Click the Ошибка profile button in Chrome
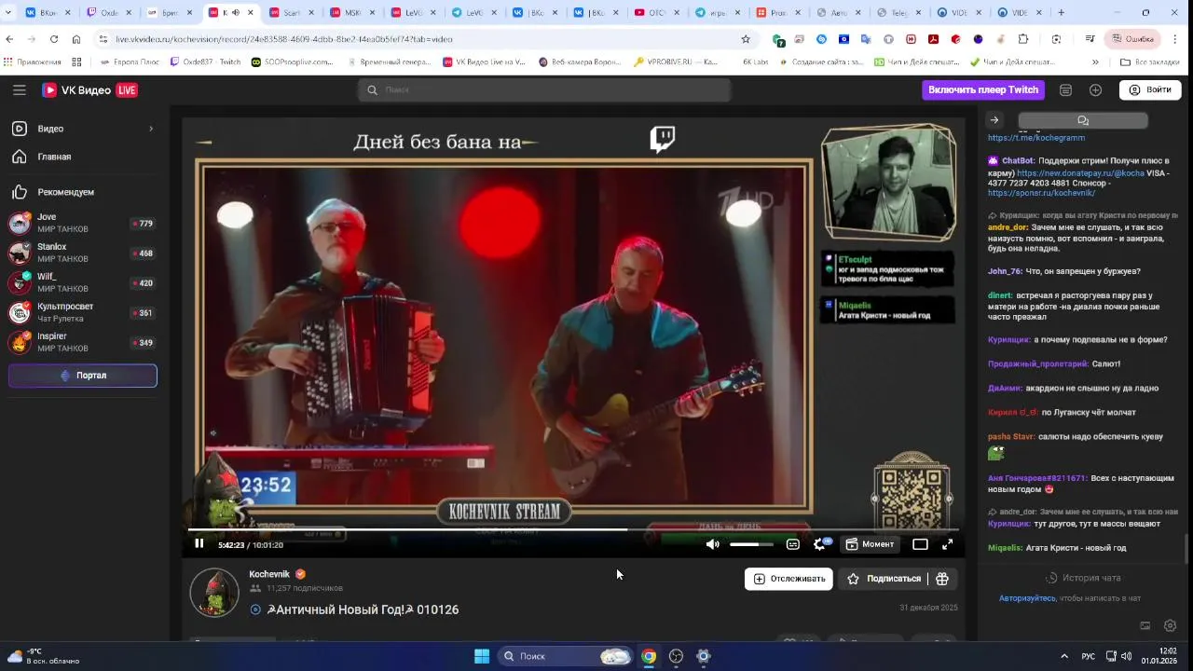Screen dimensions: 1193x671 pos(1131,39)
